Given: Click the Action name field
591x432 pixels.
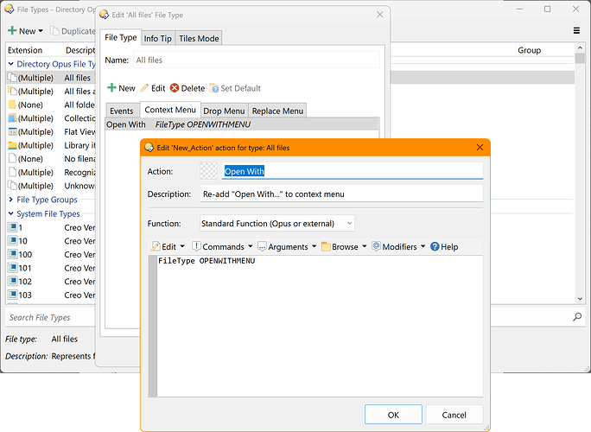Looking at the screenshot, I should (352, 171).
